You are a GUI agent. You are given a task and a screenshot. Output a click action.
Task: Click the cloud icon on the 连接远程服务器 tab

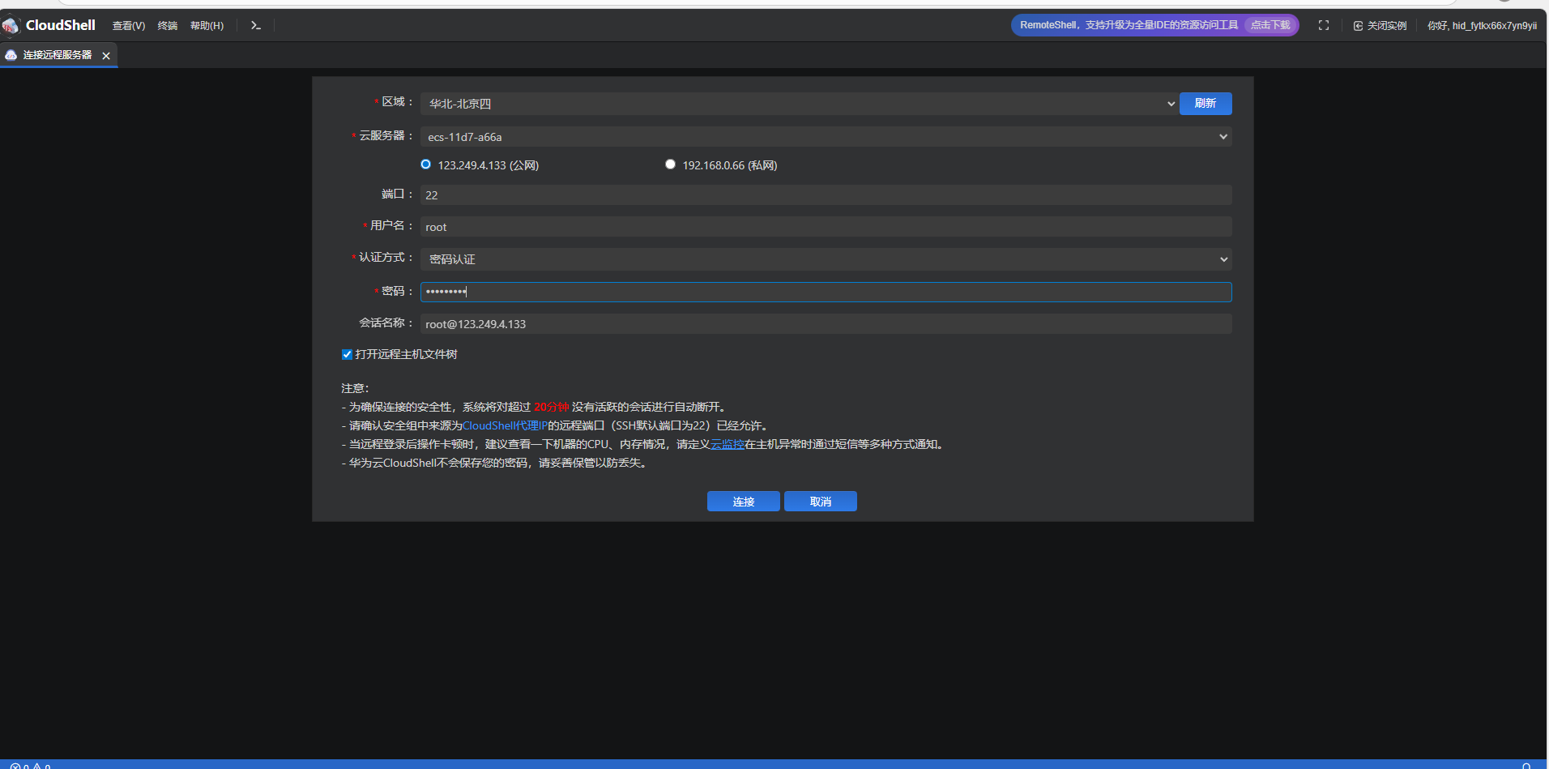pyautogui.click(x=11, y=55)
